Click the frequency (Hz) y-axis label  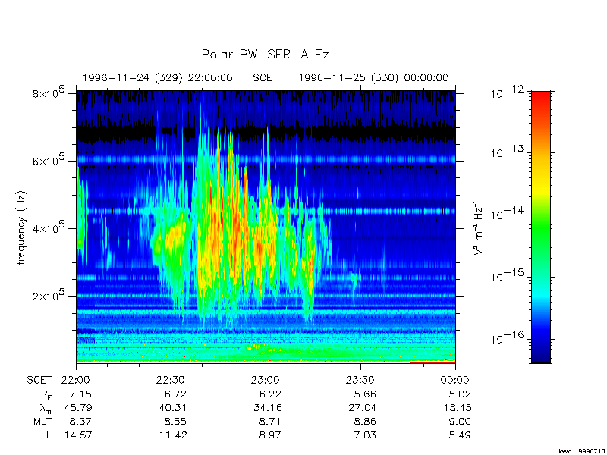click(x=24, y=227)
